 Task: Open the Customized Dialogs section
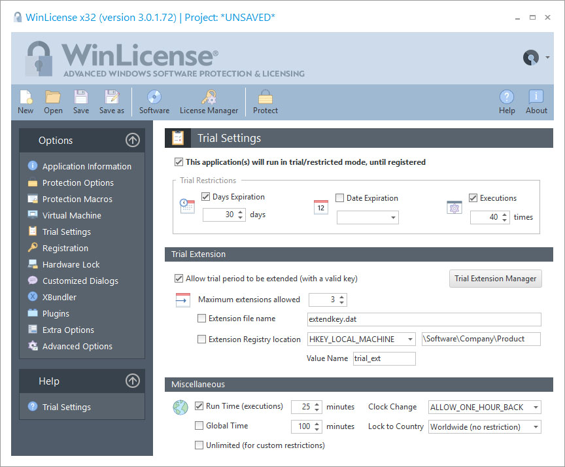coord(80,281)
